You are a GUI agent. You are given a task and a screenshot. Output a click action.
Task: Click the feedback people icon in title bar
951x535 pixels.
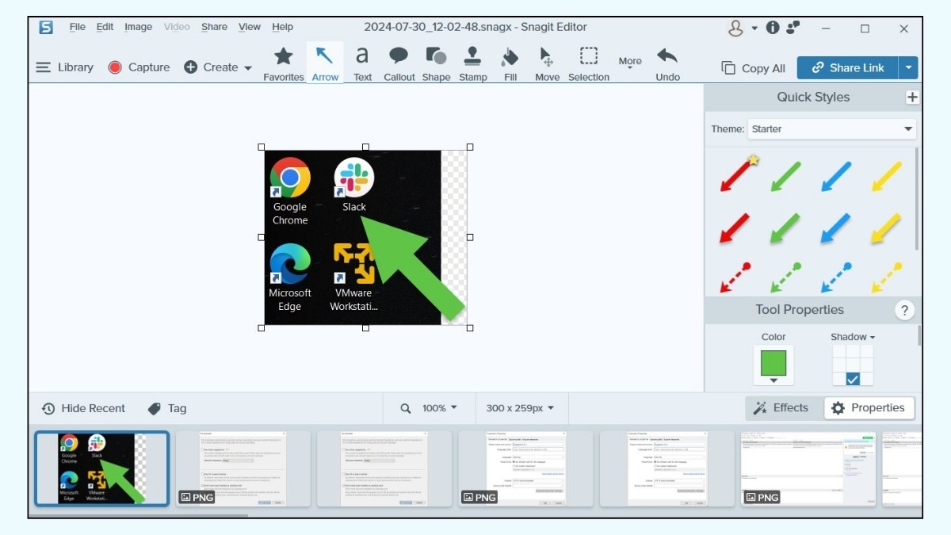794,28
